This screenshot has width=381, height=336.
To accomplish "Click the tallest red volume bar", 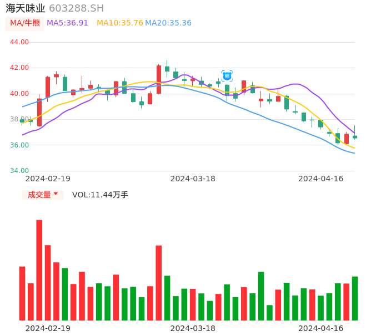I will (x=39, y=270).
